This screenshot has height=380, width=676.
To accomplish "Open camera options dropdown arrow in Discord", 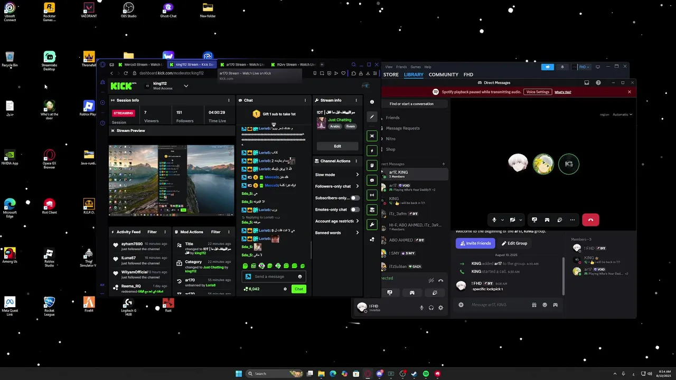I will coord(520,220).
